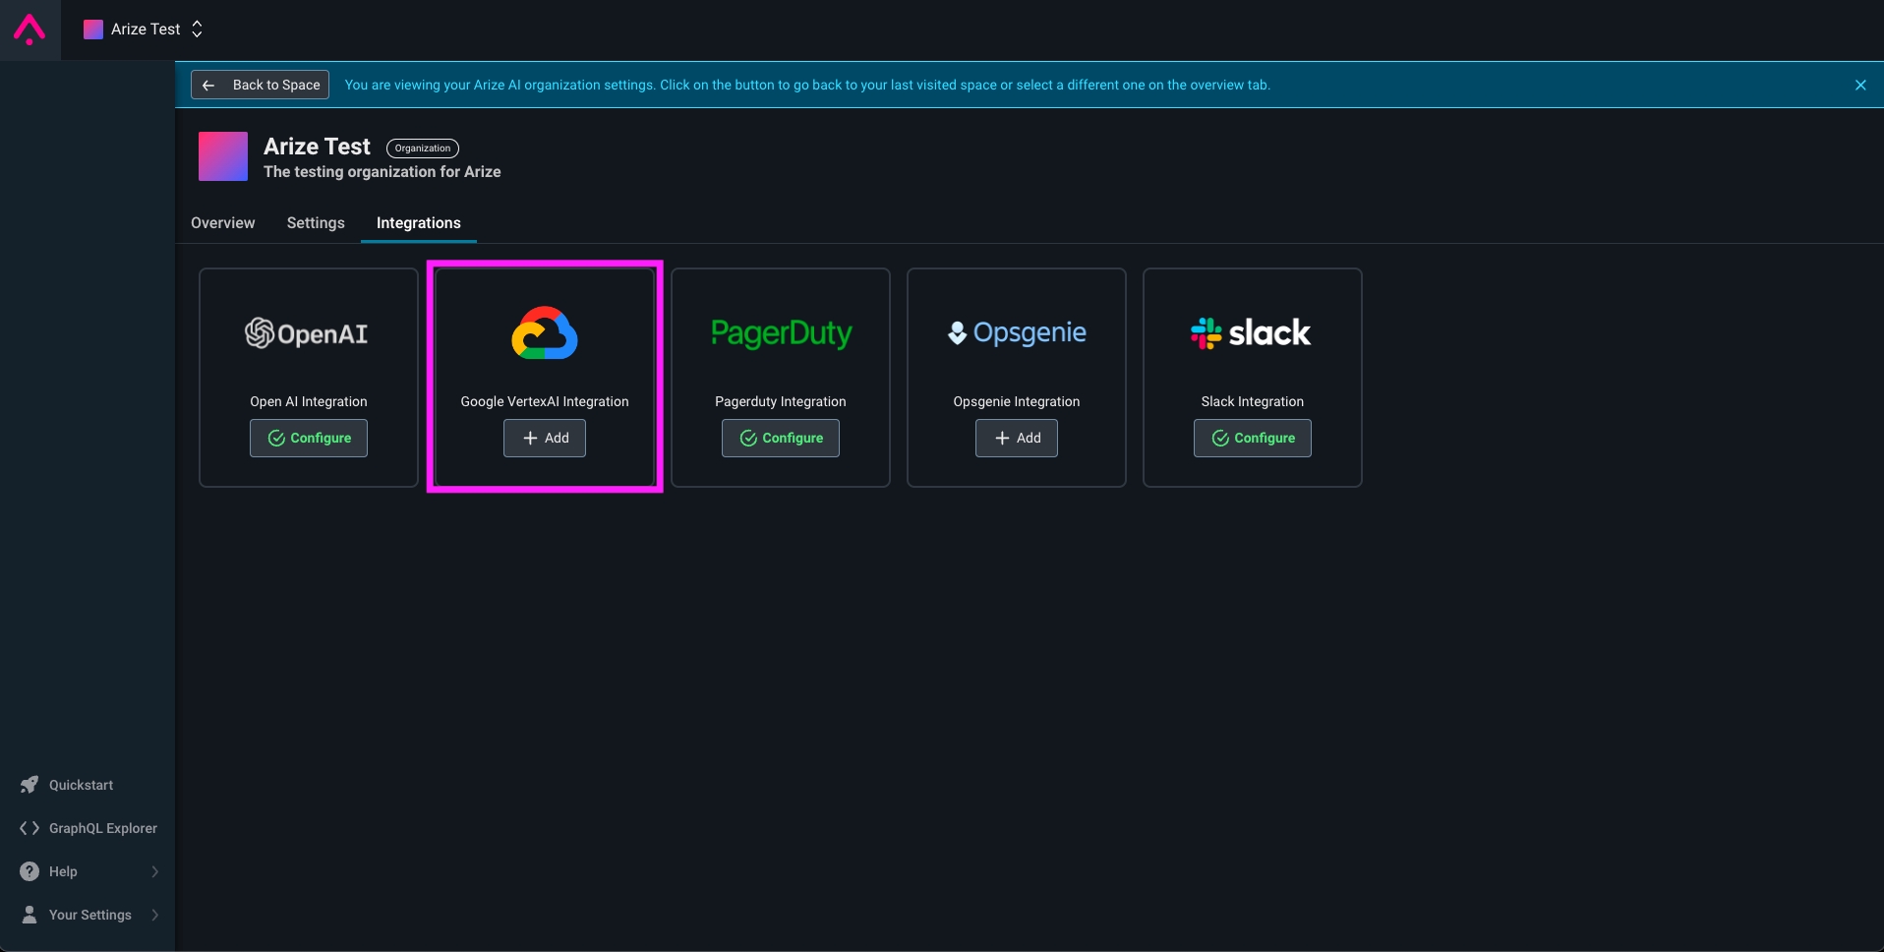This screenshot has height=952, width=1884.
Task: Click the organization avatar beside the Arize Test heading
Action: coord(223,156)
